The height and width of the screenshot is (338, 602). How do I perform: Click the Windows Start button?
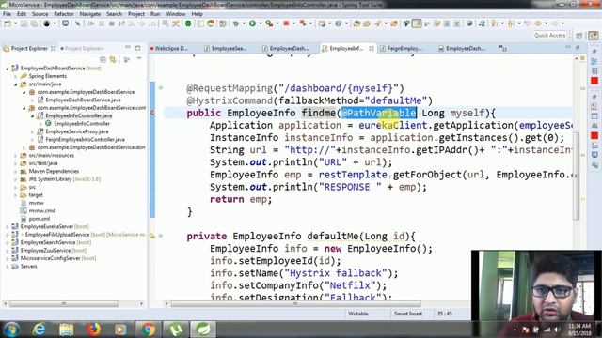[x=11, y=330]
